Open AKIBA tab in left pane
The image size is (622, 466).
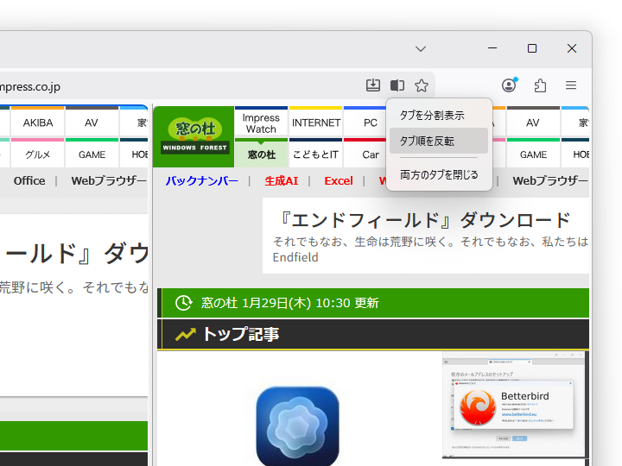38,123
